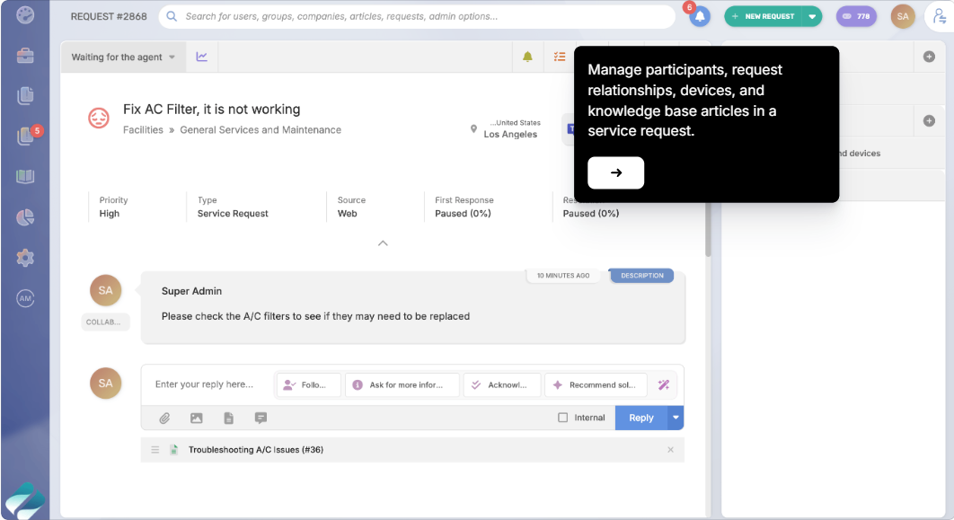Click the second plus icon in right panel

click(x=929, y=121)
